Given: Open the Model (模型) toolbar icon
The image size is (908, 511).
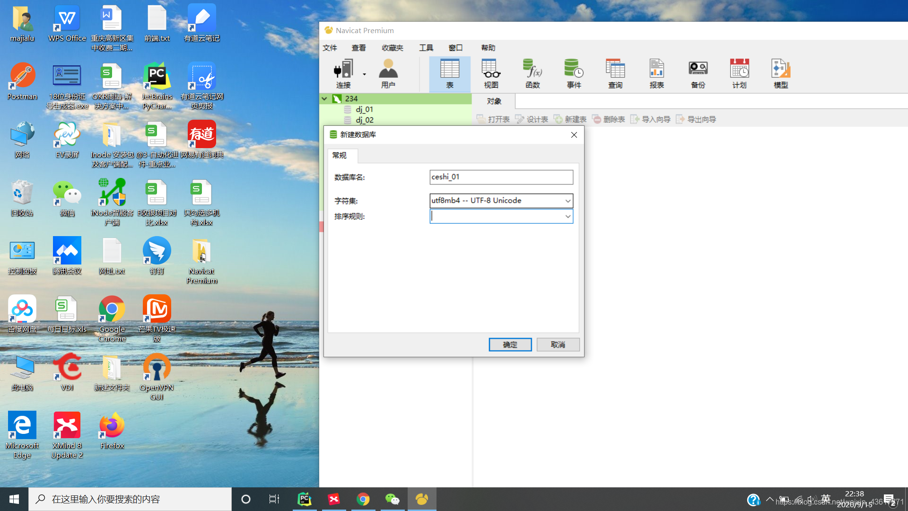Looking at the screenshot, I should tap(781, 74).
